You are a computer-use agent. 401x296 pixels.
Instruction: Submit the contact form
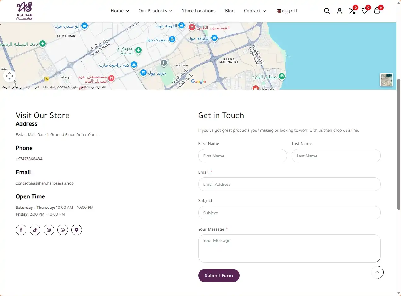219,276
